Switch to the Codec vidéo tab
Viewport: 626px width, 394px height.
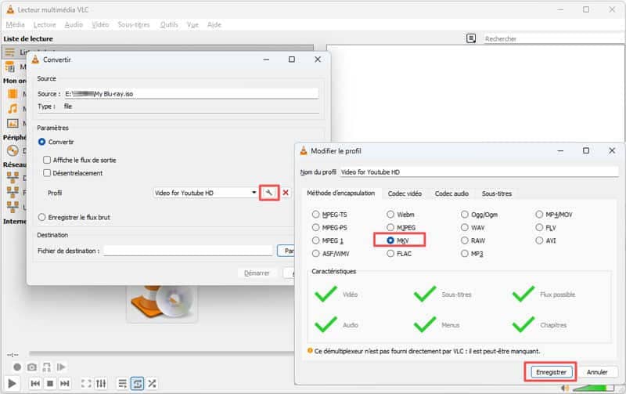(x=405, y=193)
